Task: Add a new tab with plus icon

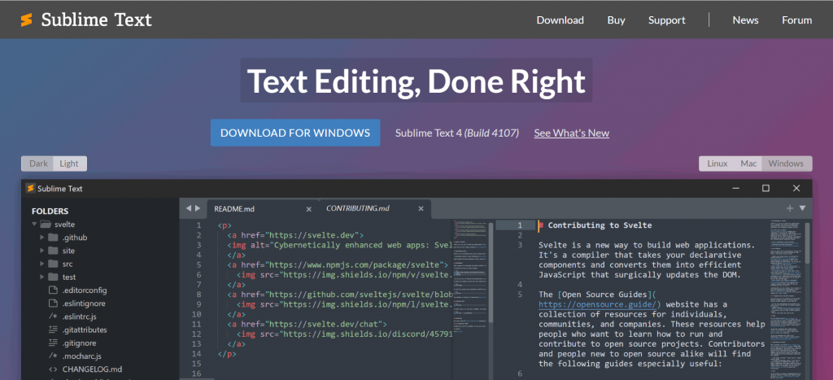Action: [790, 208]
